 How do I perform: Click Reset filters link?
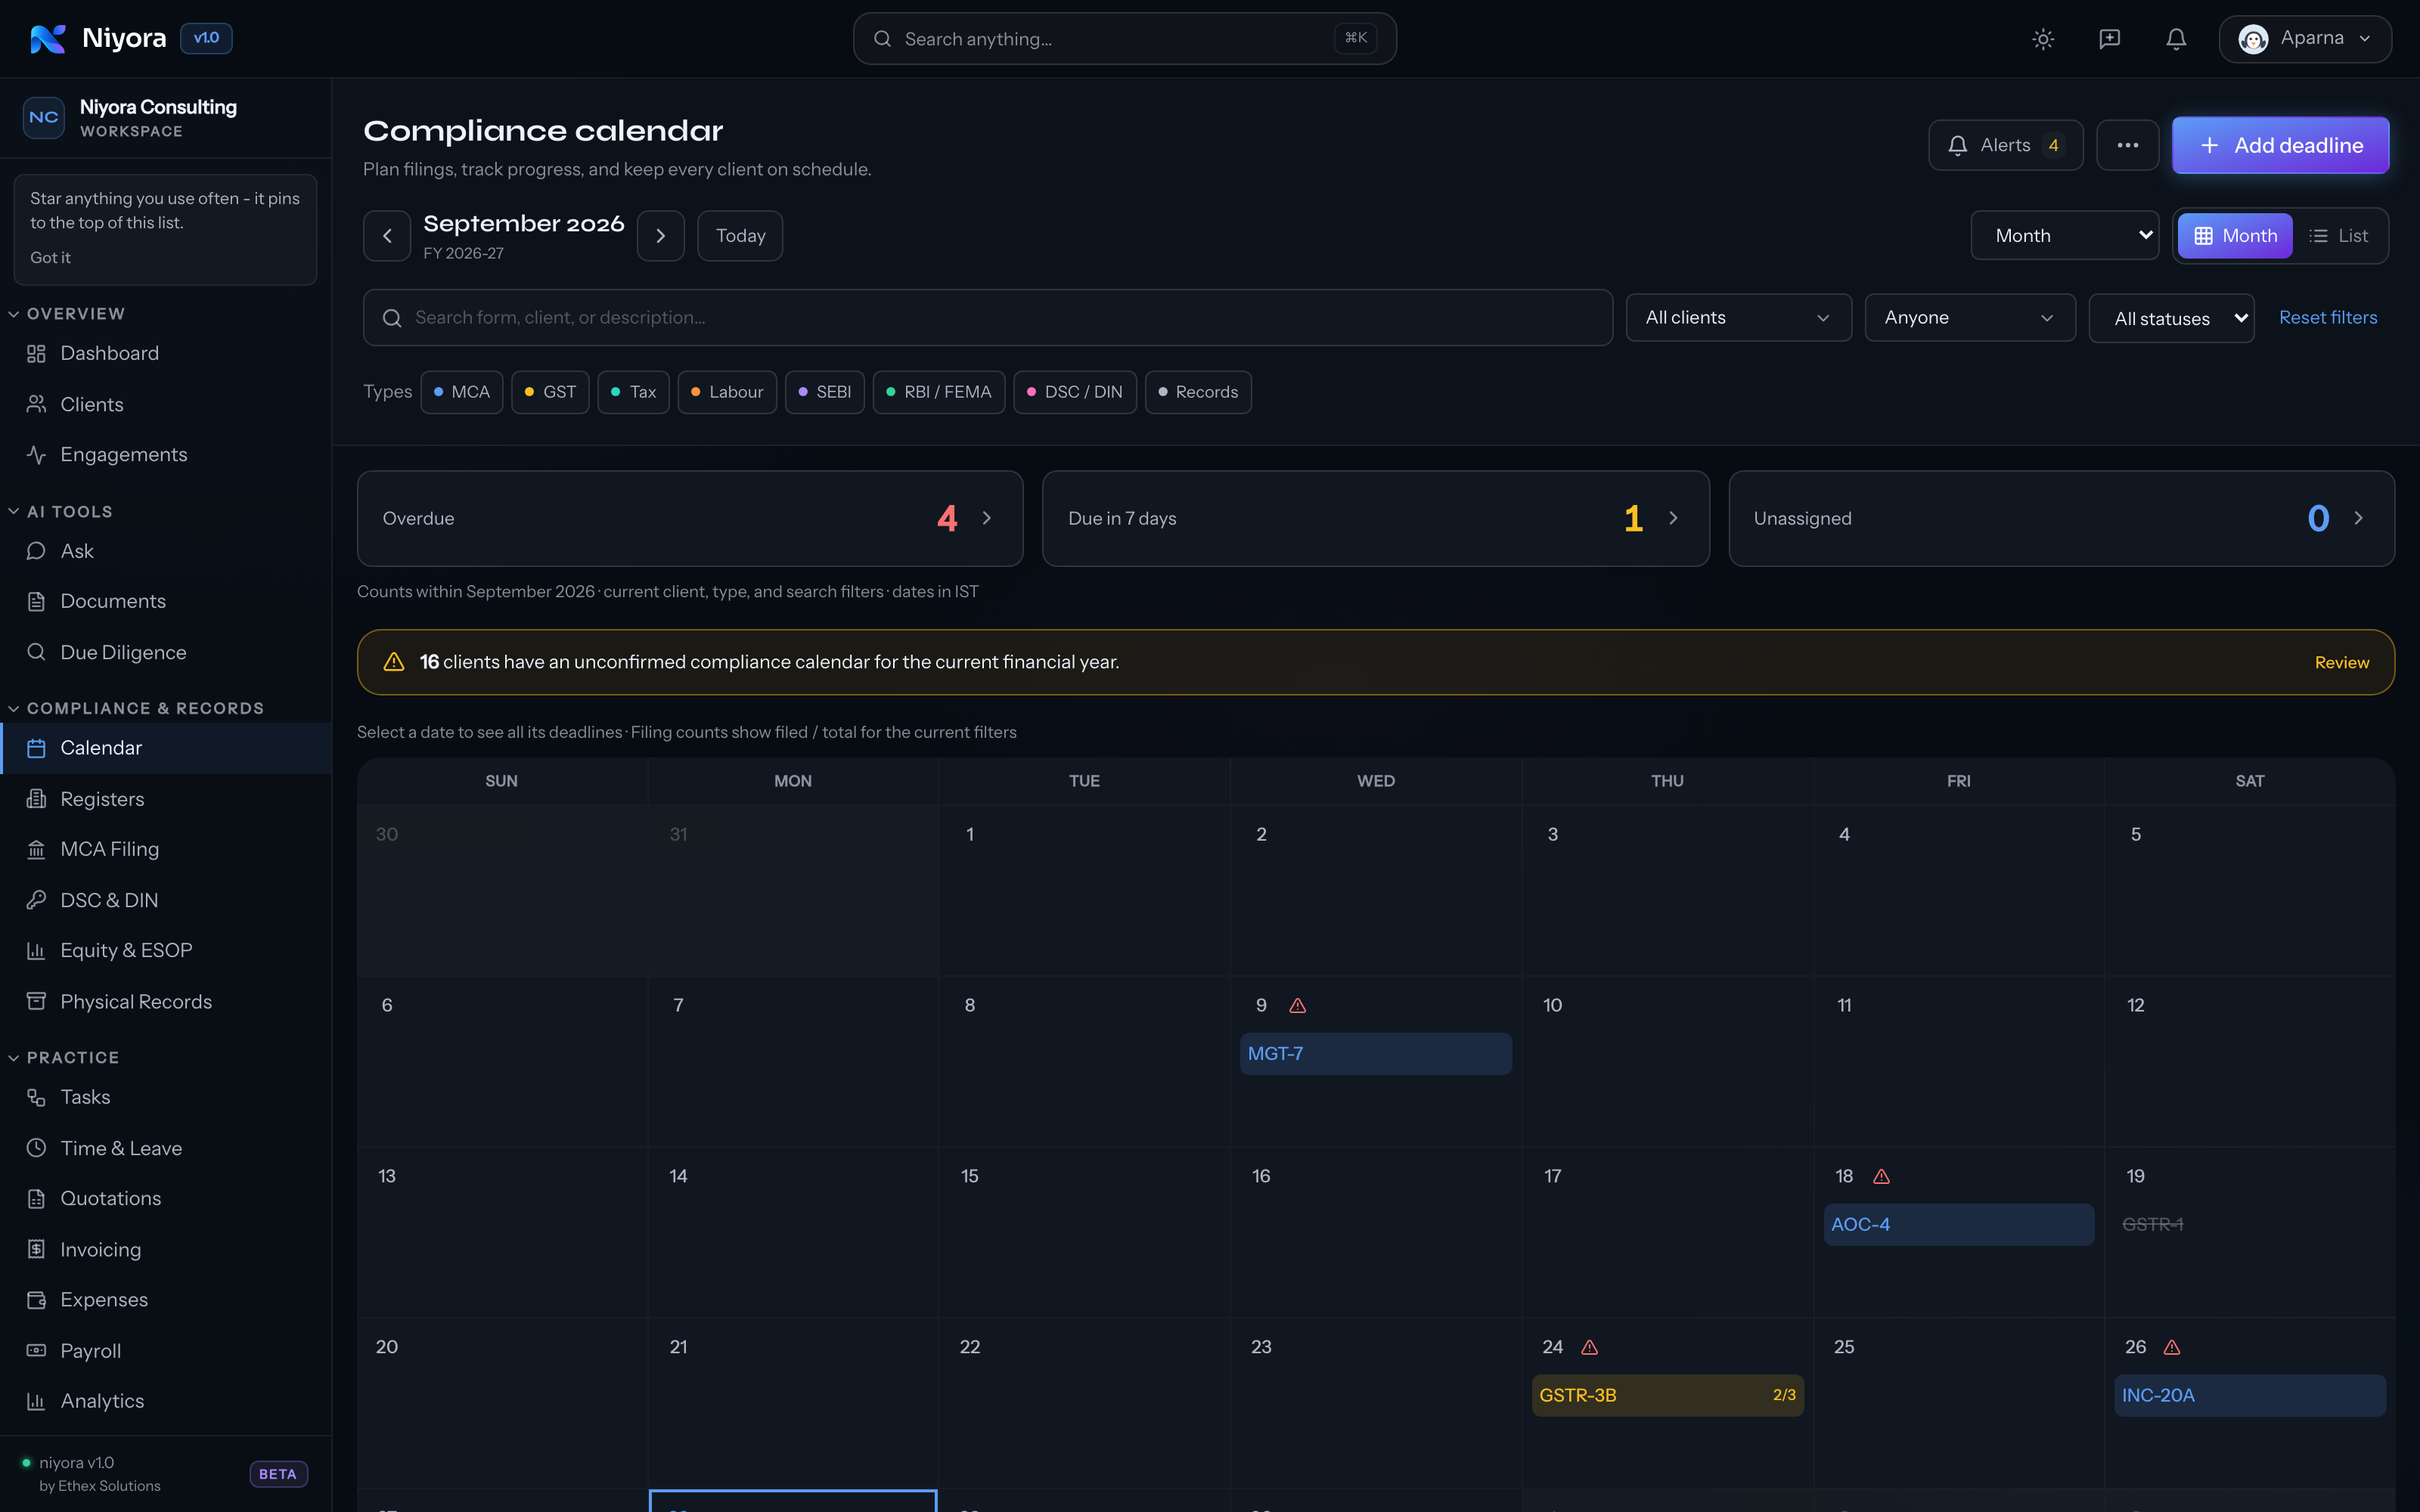point(2328,317)
